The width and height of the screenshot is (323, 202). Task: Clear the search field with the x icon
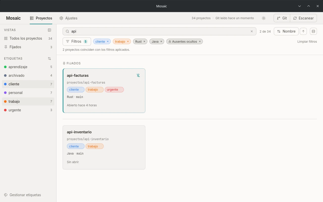252,31
